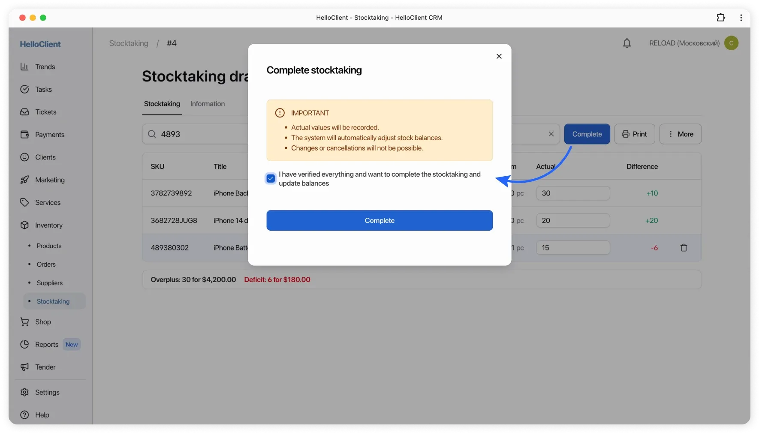759x433 pixels.
Task: Open the Print dialog for stocktaking
Action: pos(634,134)
